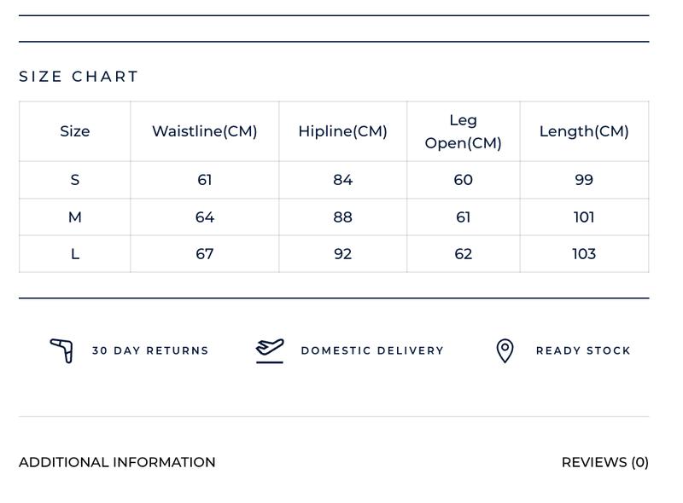Click the boomerang returns icon

[61, 350]
